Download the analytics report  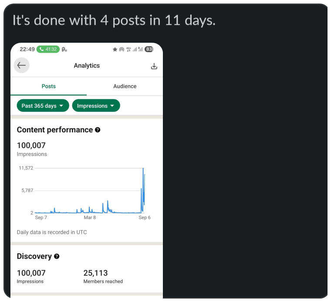click(154, 66)
